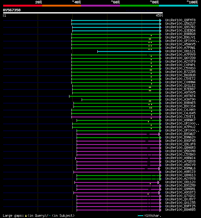Select the UniRef100_C0HHN4 label
Screen dimensions: 201x218
180,82
